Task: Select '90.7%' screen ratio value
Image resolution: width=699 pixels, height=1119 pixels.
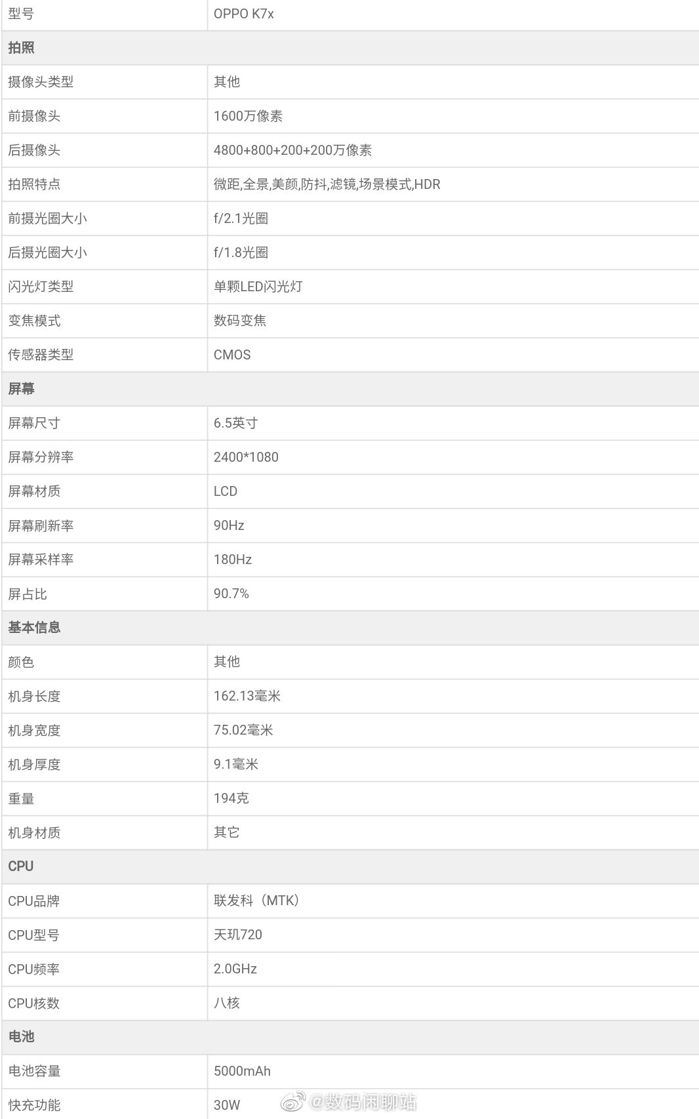Action: [x=231, y=594]
